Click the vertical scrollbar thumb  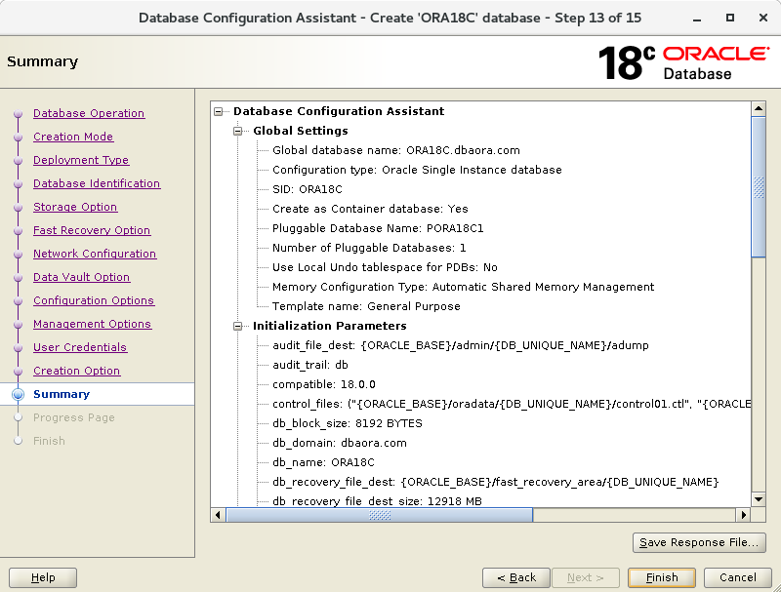click(x=759, y=187)
